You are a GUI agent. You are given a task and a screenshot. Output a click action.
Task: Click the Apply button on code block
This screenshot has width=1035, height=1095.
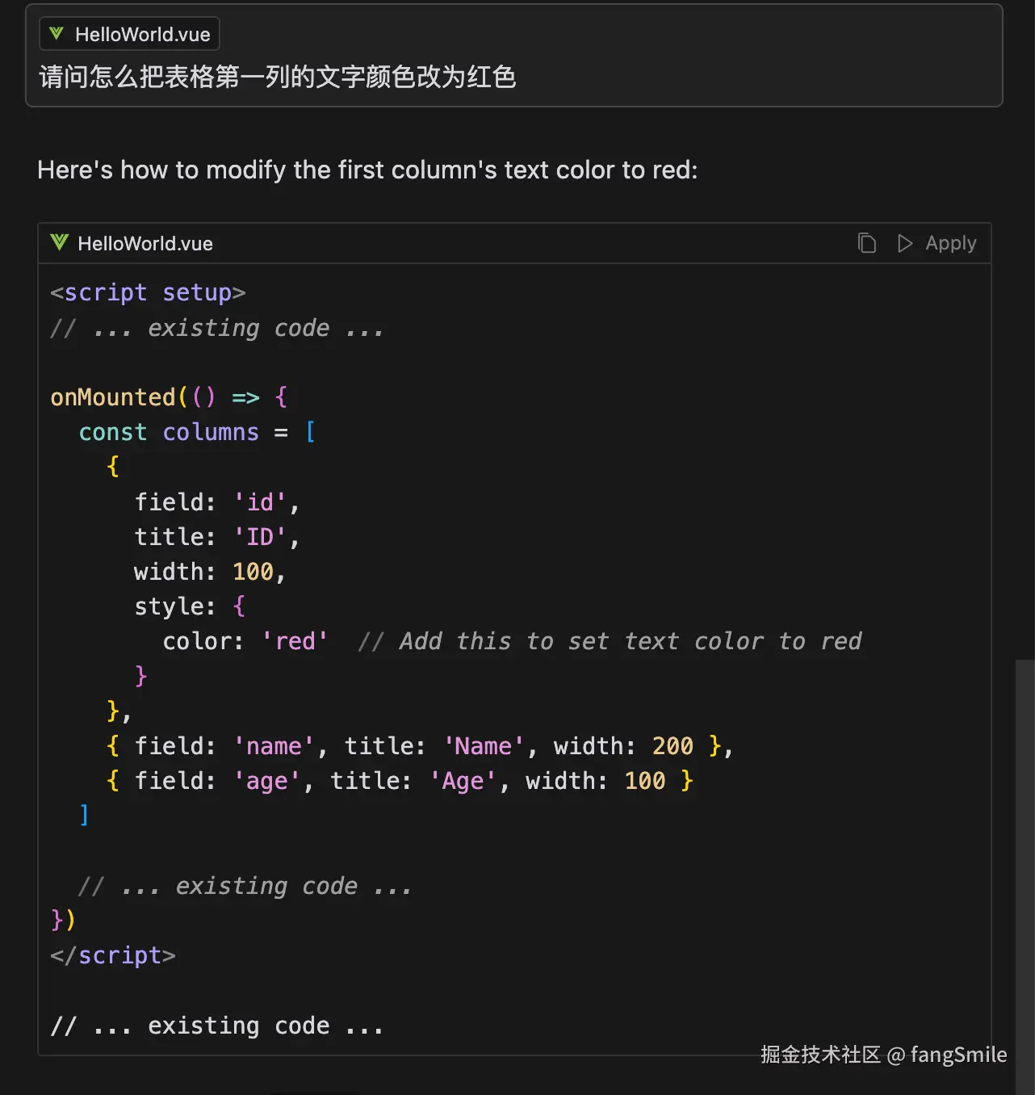click(x=937, y=243)
